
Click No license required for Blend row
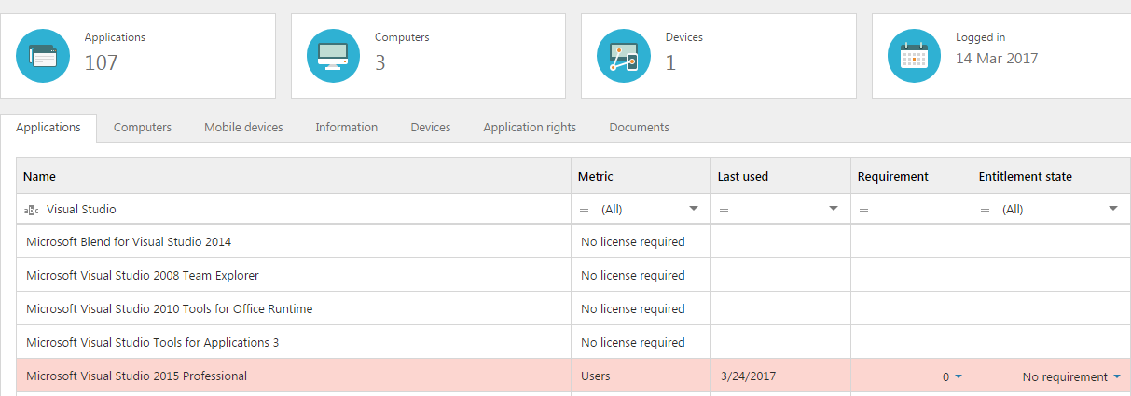633,242
